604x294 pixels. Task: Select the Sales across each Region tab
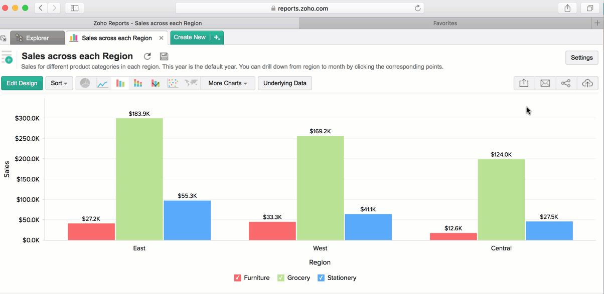(x=116, y=38)
